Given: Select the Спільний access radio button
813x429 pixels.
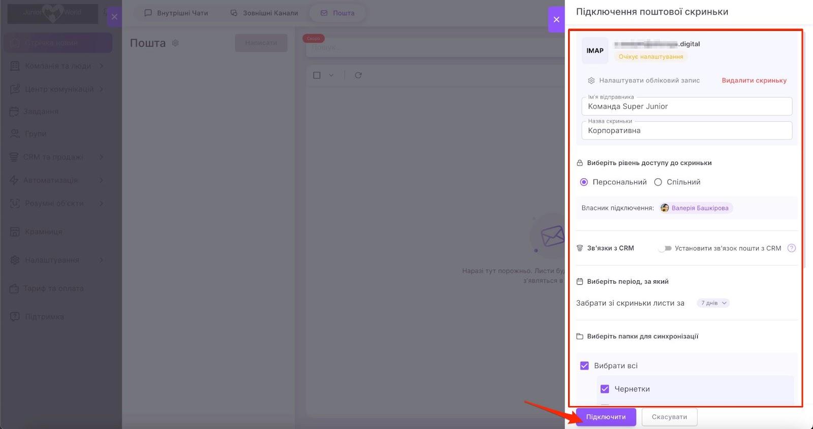Looking at the screenshot, I should point(658,182).
